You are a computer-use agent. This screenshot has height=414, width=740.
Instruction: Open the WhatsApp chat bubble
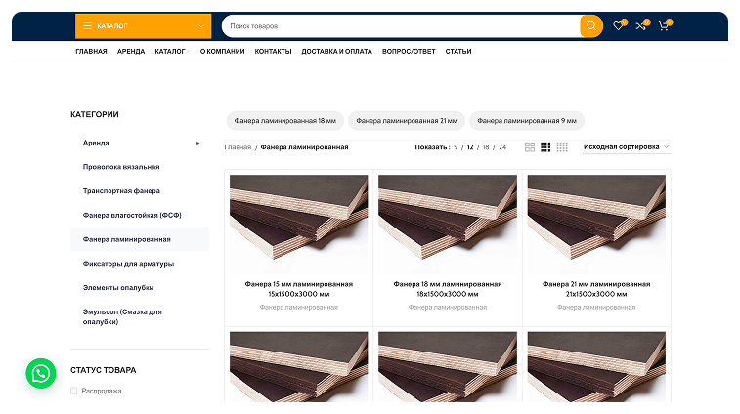click(x=41, y=373)
